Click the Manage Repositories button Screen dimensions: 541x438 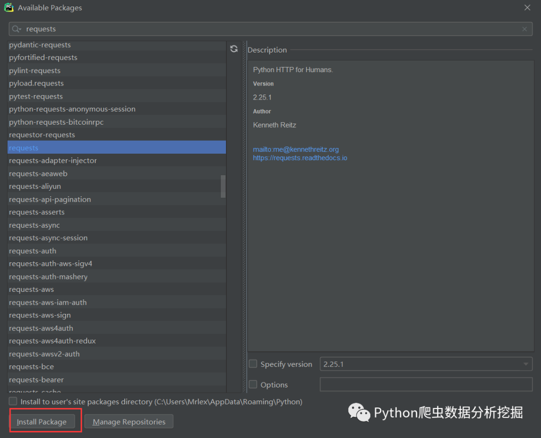point(129,421)
